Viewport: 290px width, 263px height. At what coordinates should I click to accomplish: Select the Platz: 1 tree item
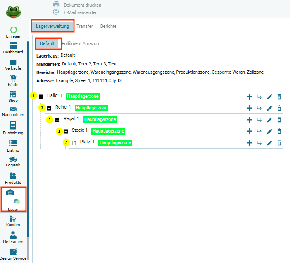pos(87,142)
